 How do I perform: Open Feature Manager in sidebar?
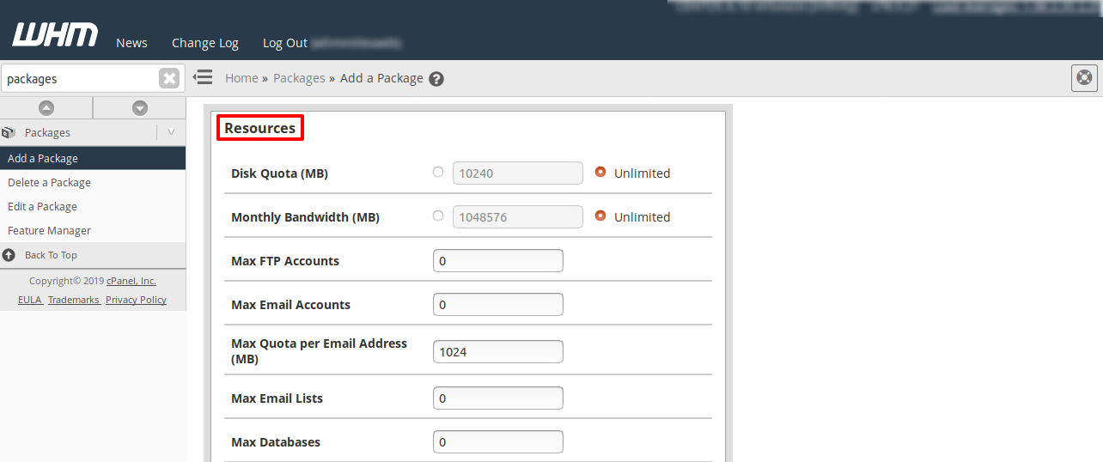[49, 231]
